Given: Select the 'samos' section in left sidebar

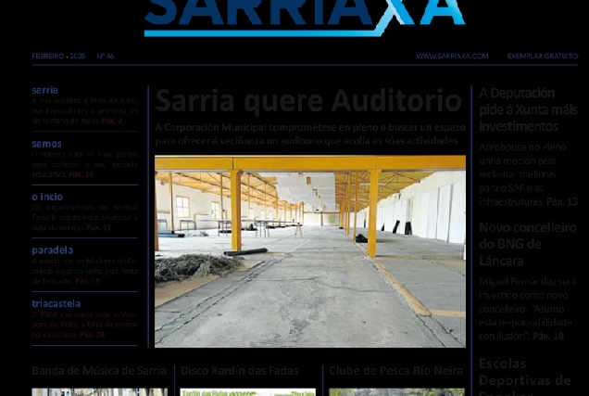Looking at the screenshot, I should point(46,144).
